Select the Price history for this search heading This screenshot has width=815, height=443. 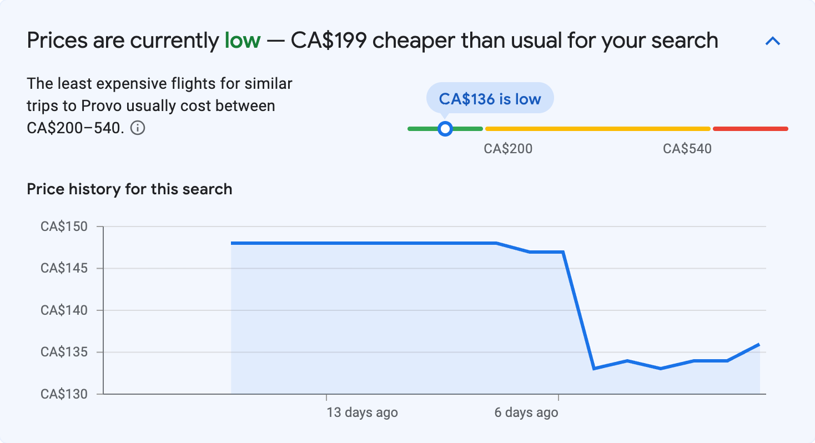pyautogui.click(x=129, y=189)
